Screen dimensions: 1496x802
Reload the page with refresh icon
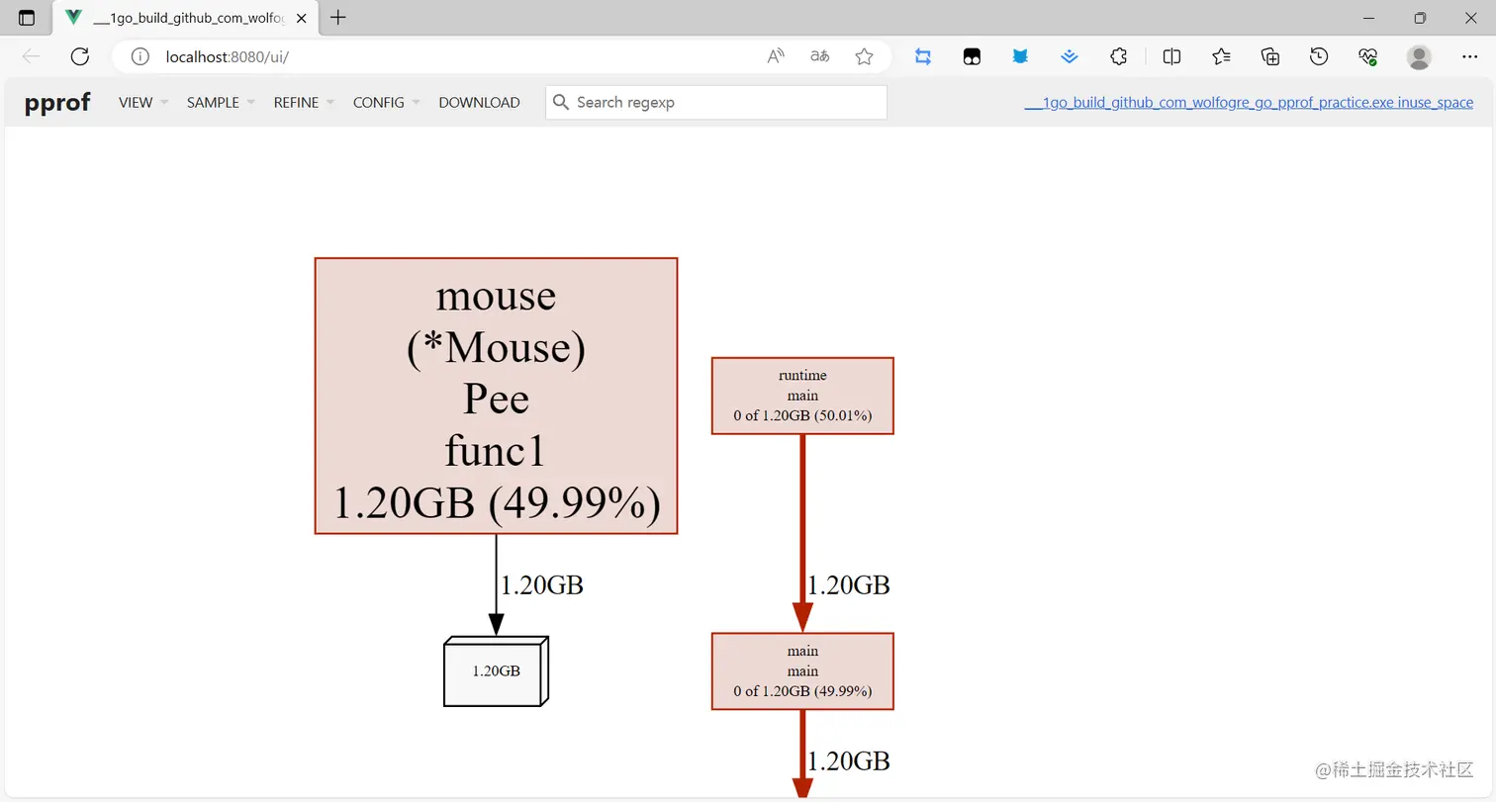click(80, 56)
